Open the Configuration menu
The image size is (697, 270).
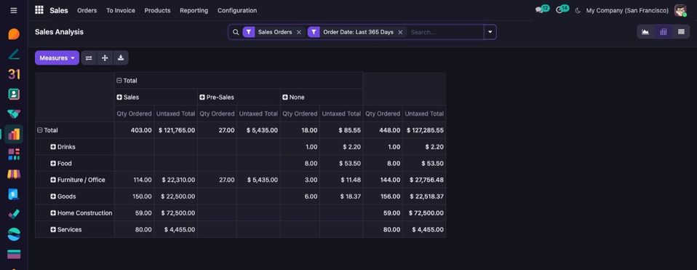(237, 10)
